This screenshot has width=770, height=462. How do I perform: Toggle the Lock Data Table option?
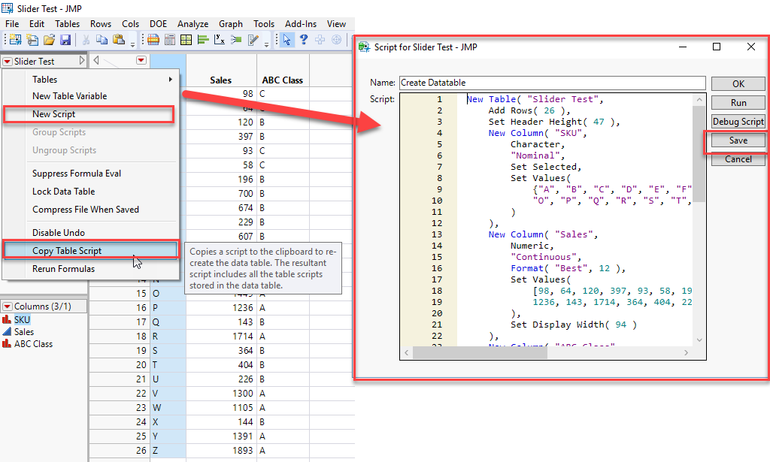pos(63,192)
